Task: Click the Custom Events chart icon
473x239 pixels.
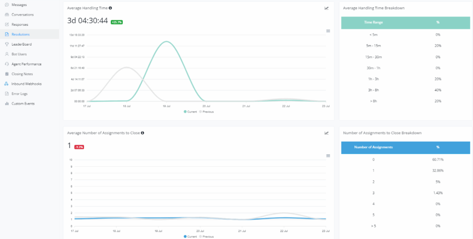Action: pos(6,104)
